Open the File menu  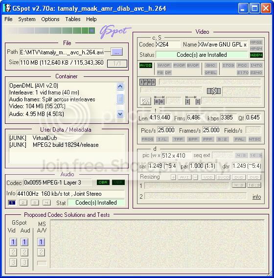click(x=8, y=19)
